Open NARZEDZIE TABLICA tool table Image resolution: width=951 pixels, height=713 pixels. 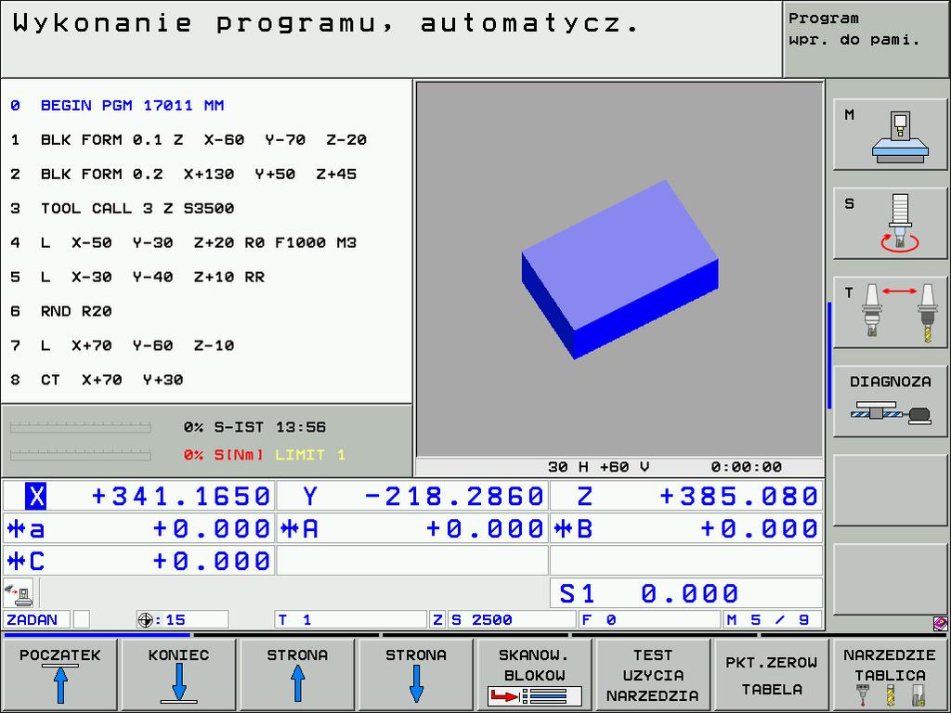(x=890, y=675)
